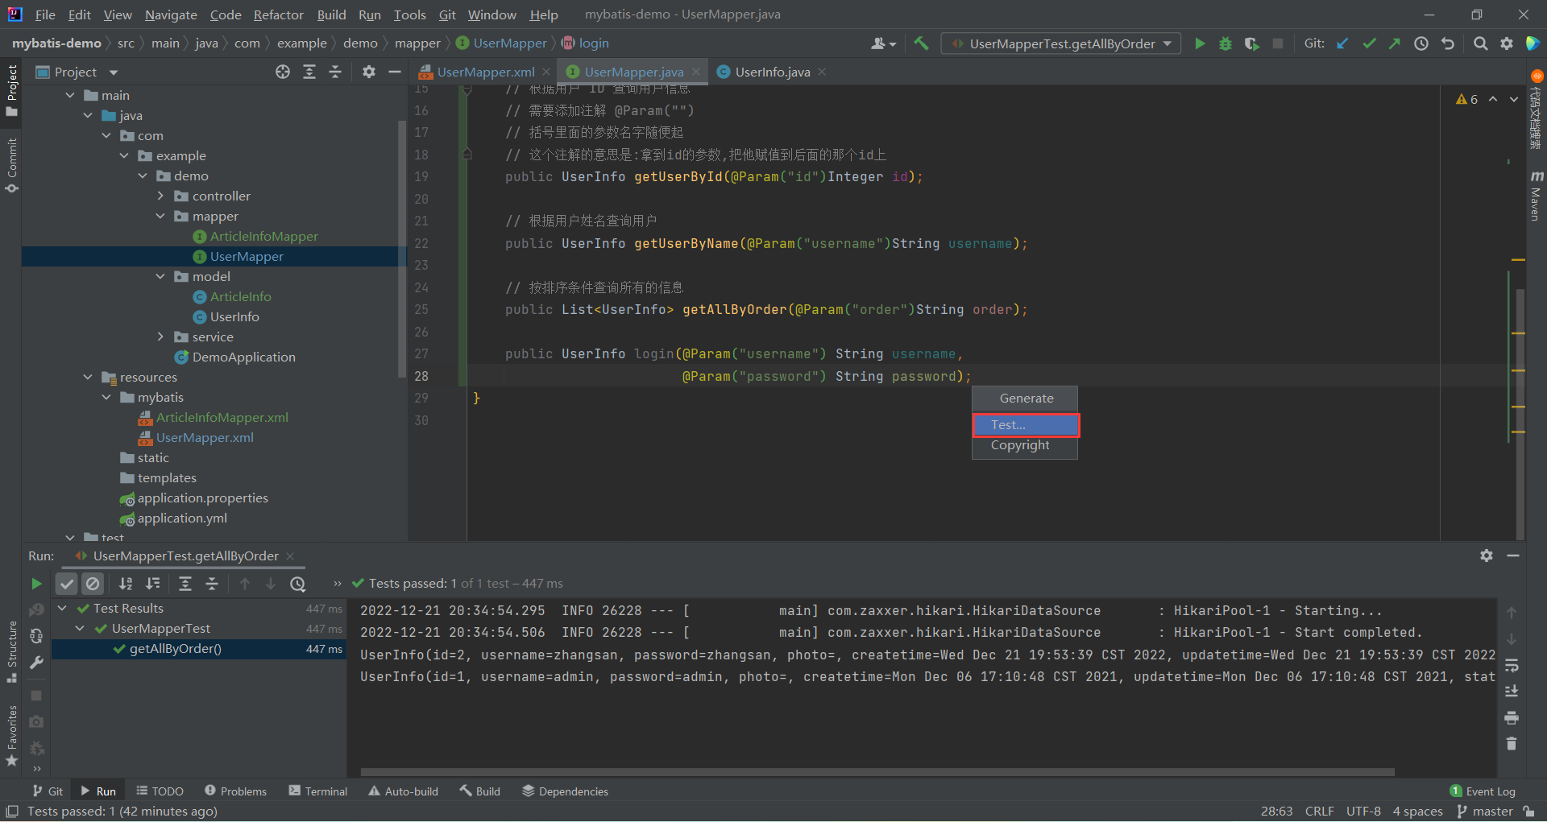Start debugging with the bug icon

pos(1226,43)
